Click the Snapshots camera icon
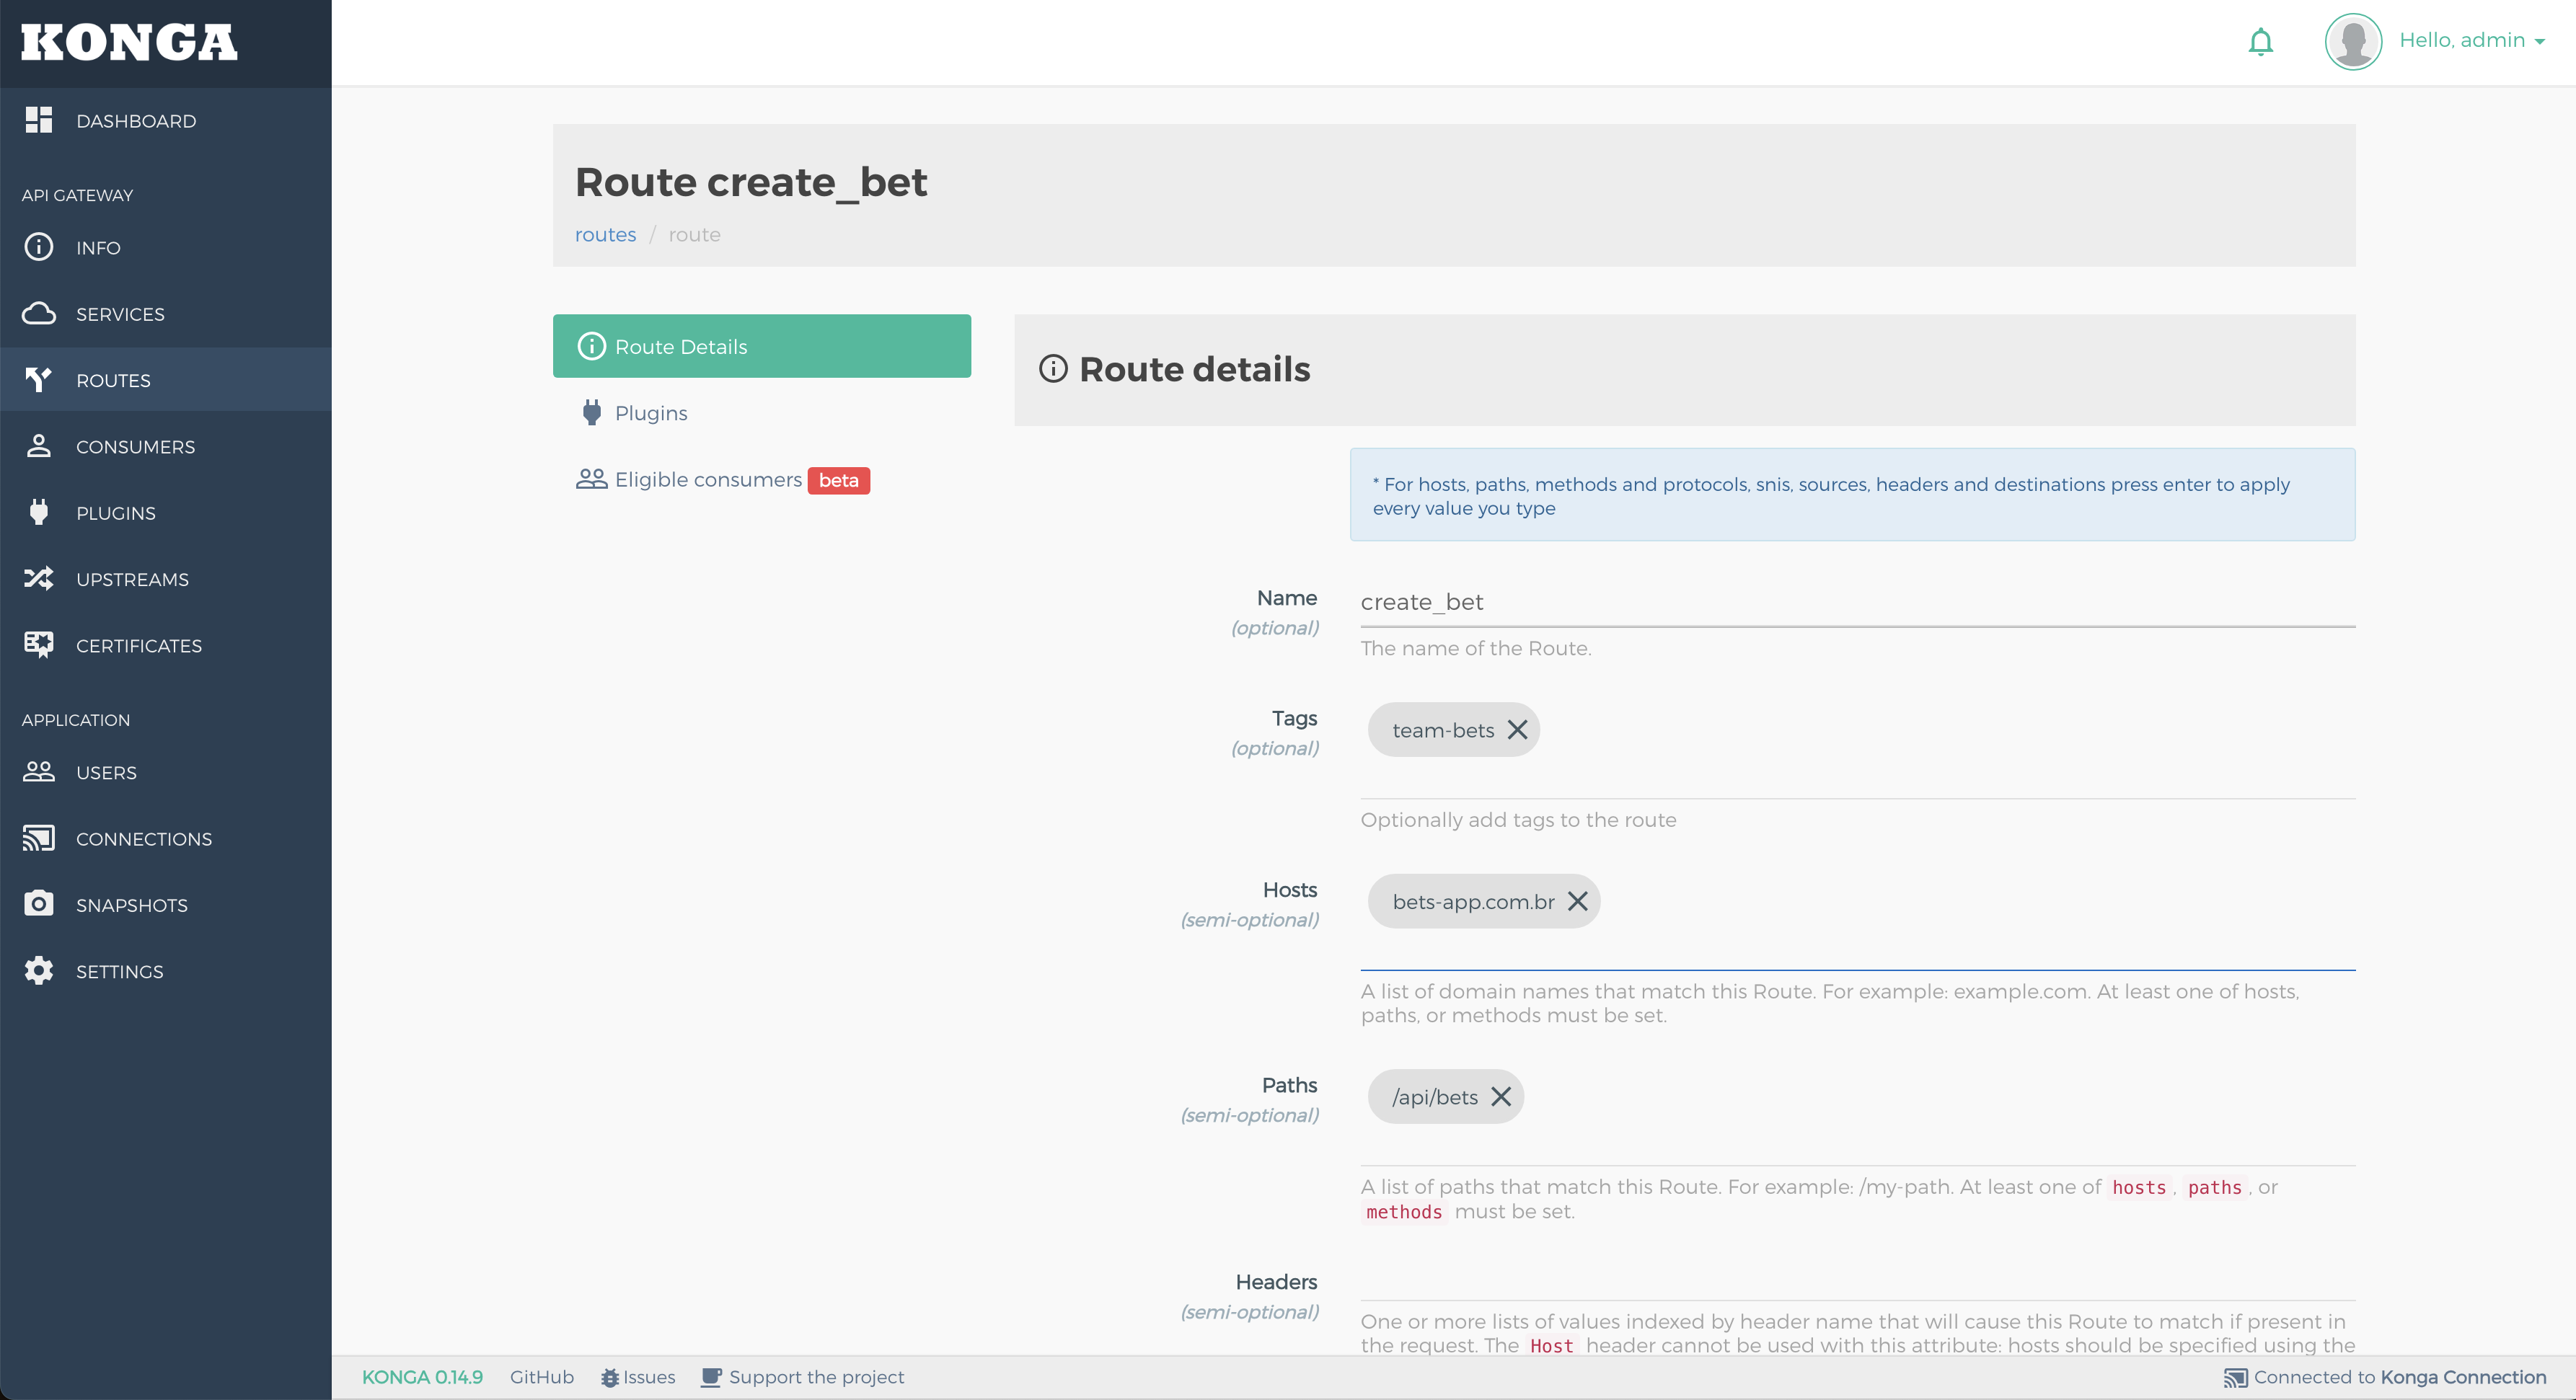This screenshot has width=2576, height=1400. [x=39, y=903]
